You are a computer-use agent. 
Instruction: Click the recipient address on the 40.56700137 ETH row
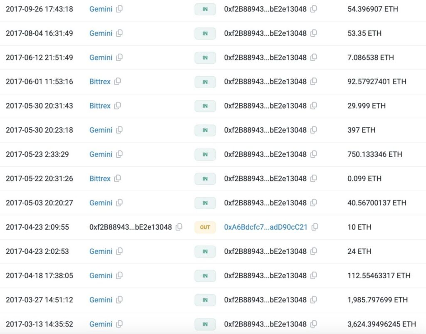265,203
